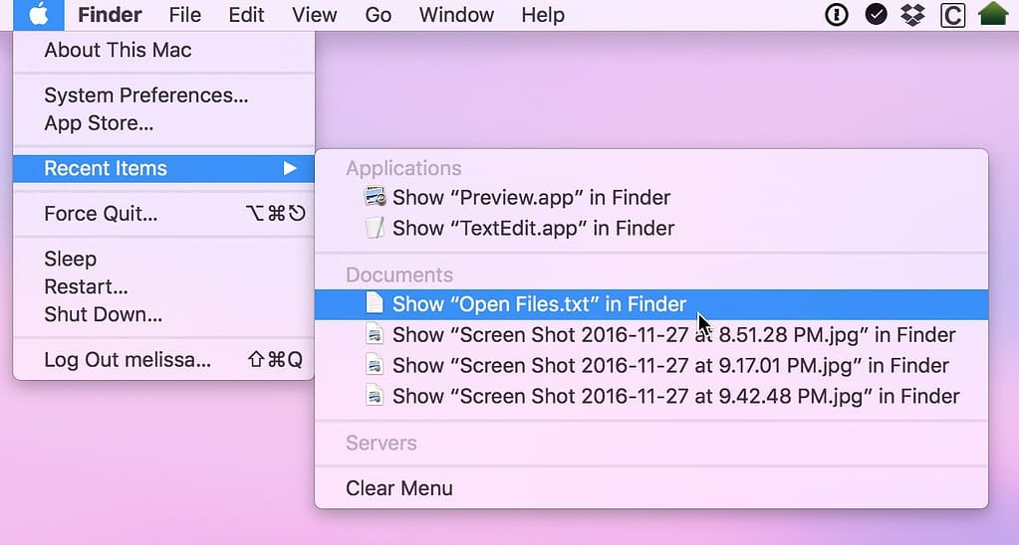Image resolution: width=1019 pixels, height=545 pixels.
Task: Click the checkmark circle status icon
Action: 876,15
